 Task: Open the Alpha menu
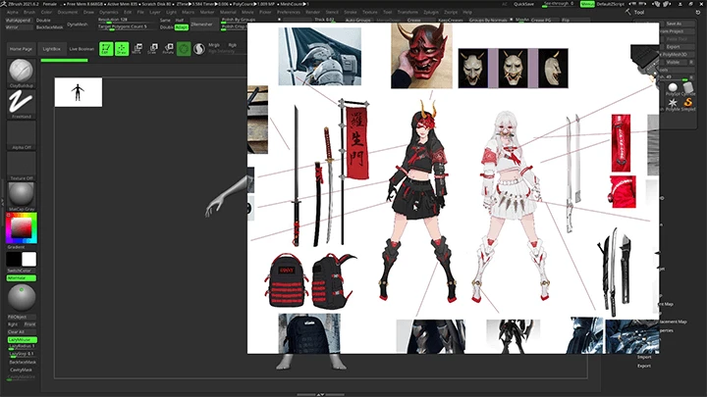[x=13, y=12]
